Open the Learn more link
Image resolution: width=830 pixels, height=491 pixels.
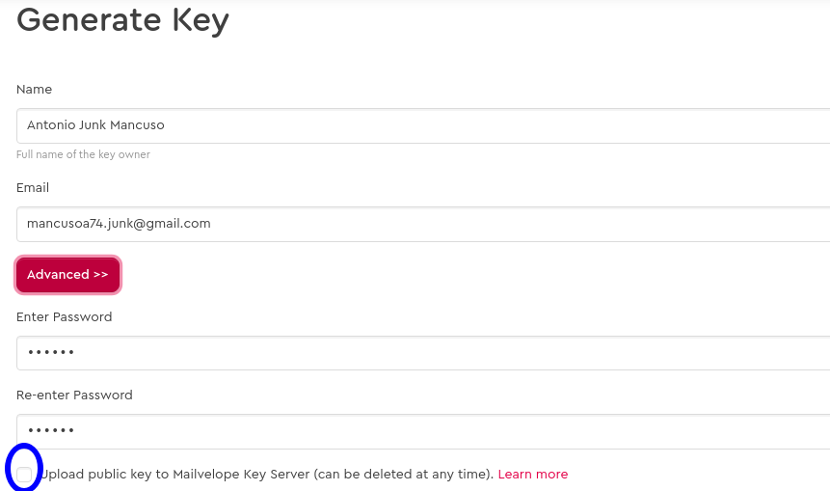pyautogui.click(x=532, y=474)
